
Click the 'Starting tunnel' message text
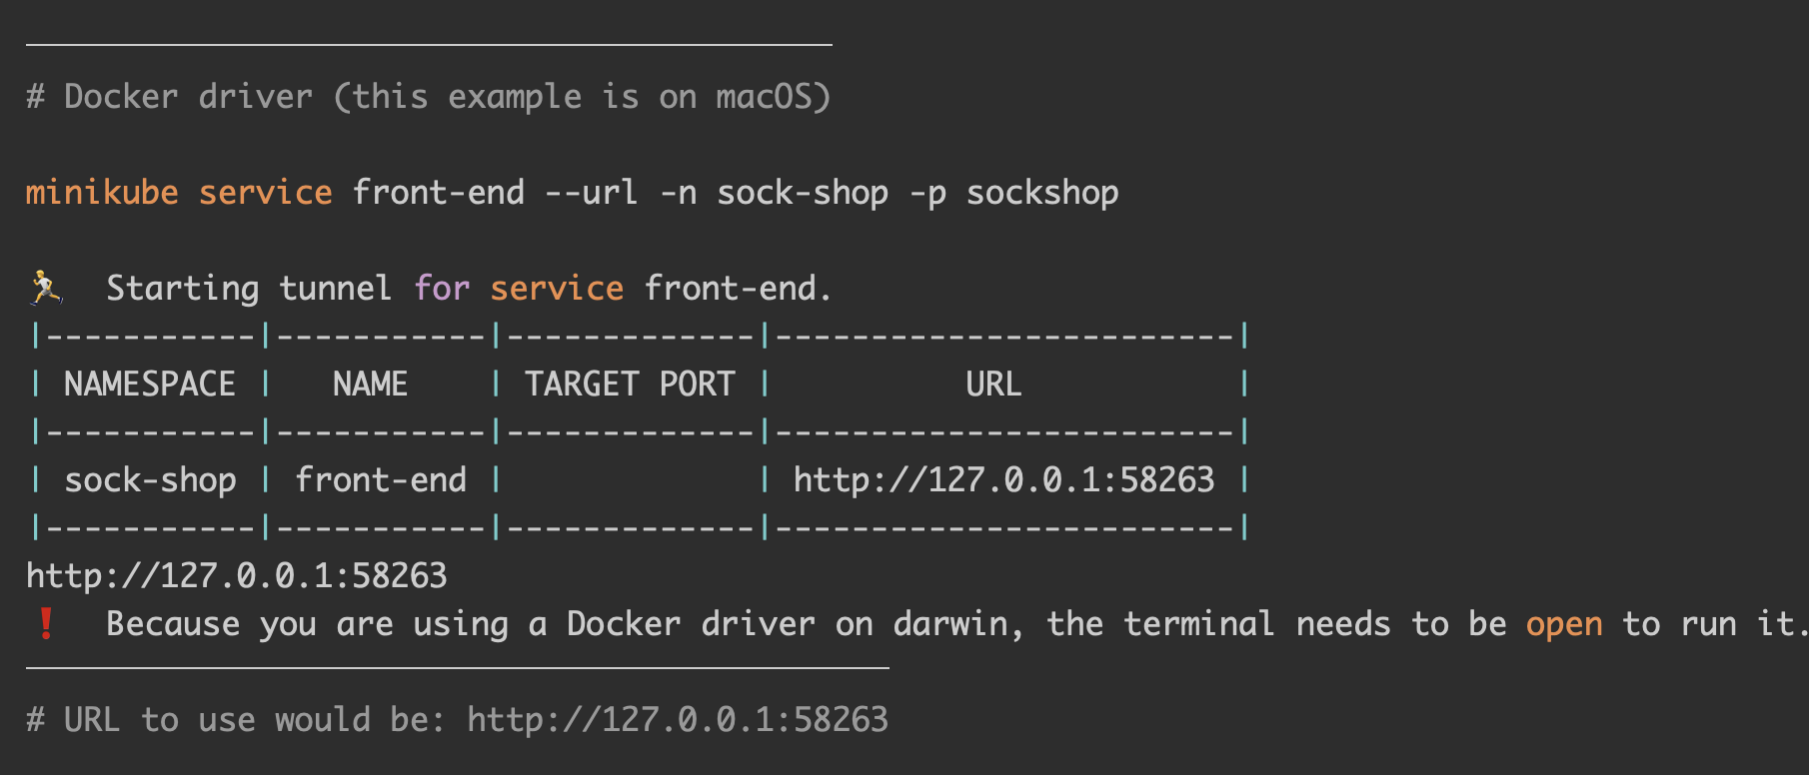(x=248, y=289)
